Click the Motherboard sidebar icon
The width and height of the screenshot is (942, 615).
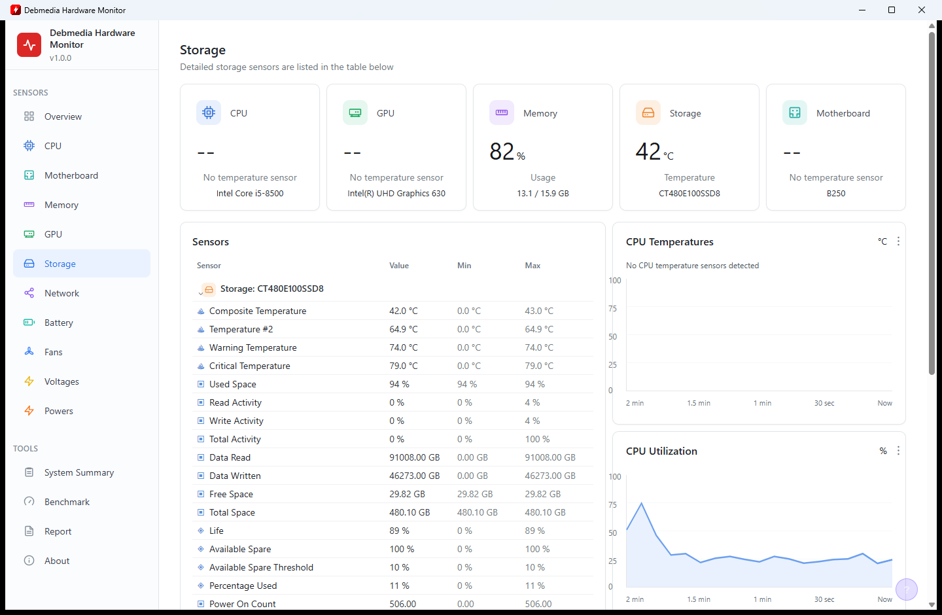[x=29, y=175]
